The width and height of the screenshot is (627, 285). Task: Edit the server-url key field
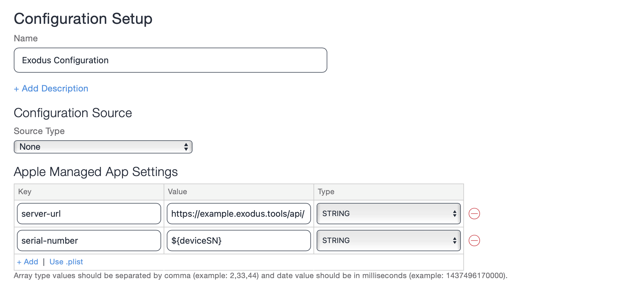89,214
